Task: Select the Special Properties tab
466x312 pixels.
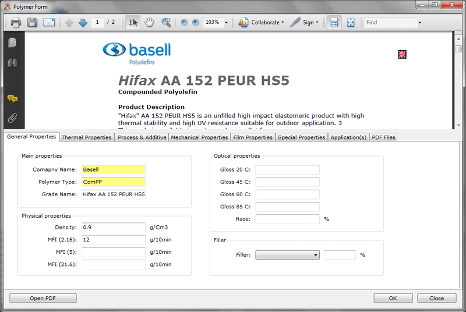Action: click(x=302, y=137)
